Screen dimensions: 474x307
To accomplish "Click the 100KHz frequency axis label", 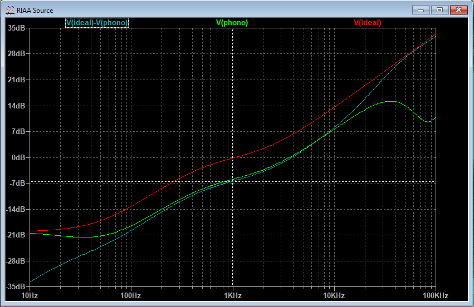I will coord(436,295).
